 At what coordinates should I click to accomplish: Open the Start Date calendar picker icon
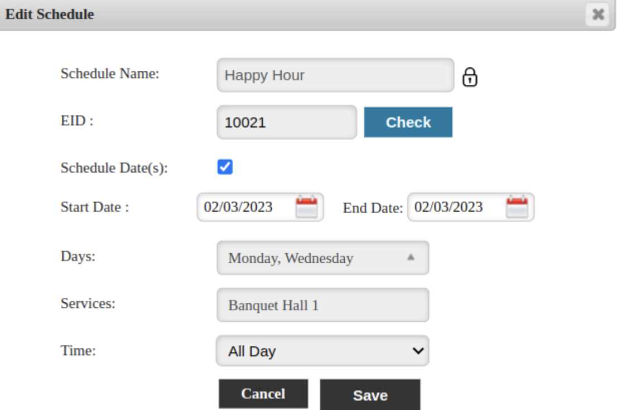click(306, 207)
